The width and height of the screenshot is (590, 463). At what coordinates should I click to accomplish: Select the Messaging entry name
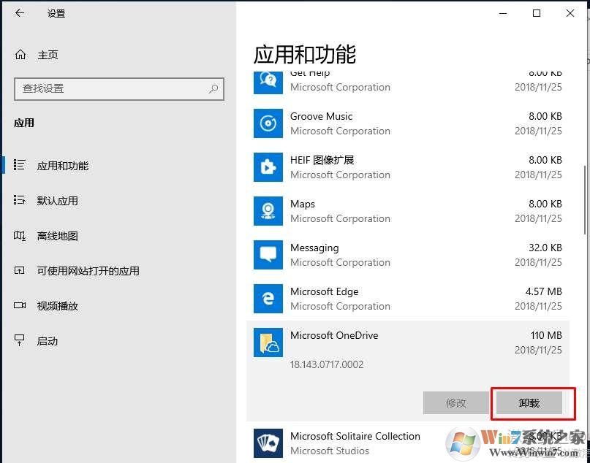tap(314, 248)
